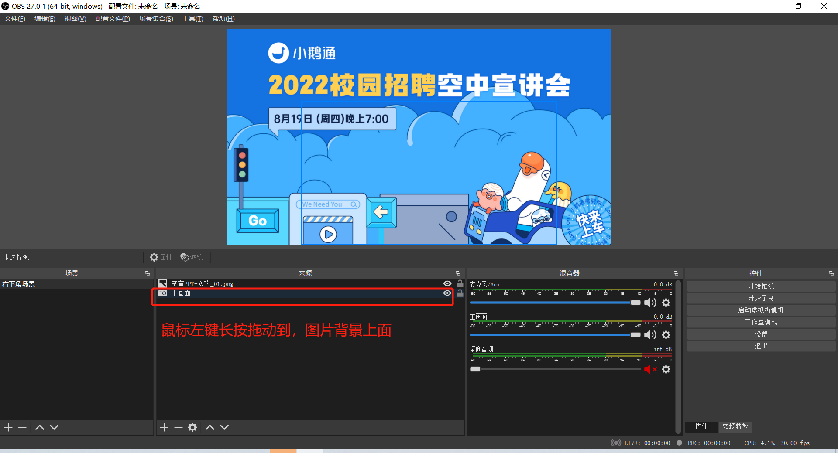Viewport: 838px width, 453px height.
Task: Open the 帮助(H) menu
Action: coord(223,19)
